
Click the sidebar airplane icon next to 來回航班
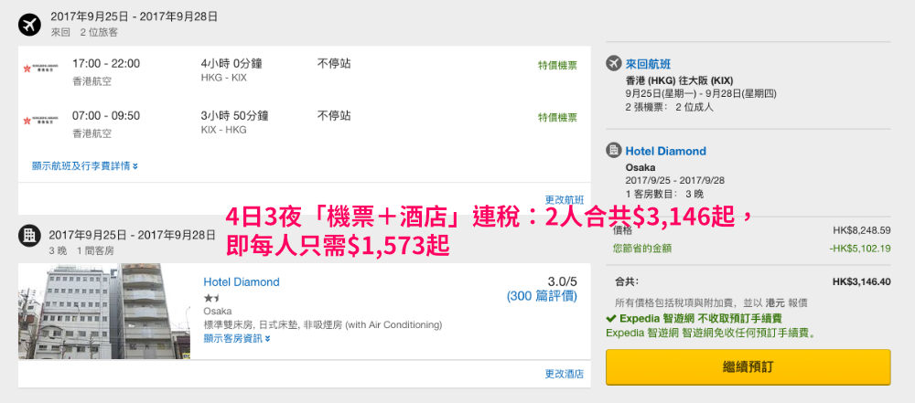pos(613,64)
